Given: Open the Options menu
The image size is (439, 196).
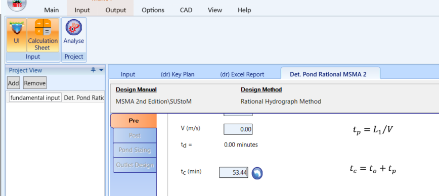Looking at the screenshot, I should pyautogui.click(x=153, y=10).
